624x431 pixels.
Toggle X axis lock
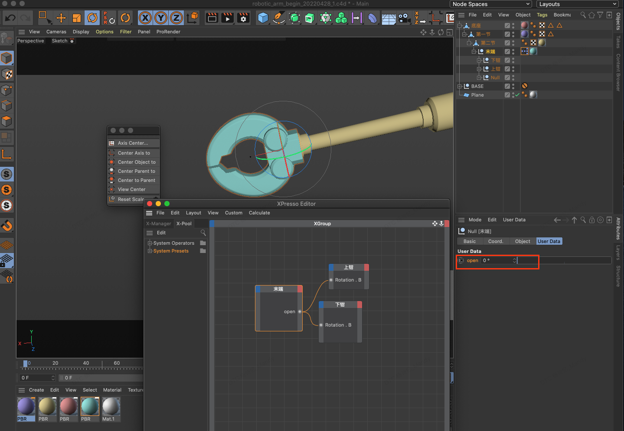[145, 18]
